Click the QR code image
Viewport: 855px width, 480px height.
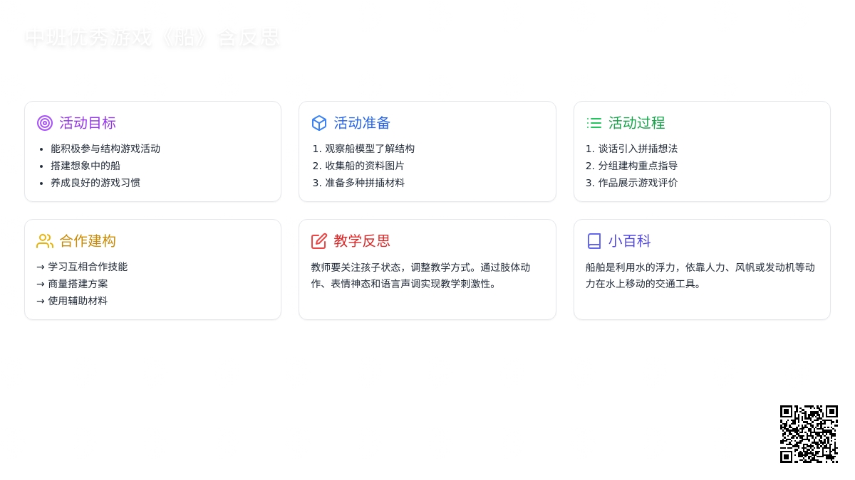(x=809, y=434)
